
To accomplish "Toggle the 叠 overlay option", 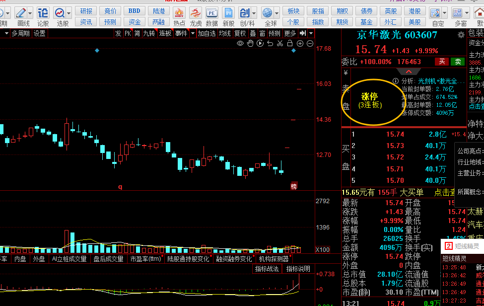I will tap(253, 33).
